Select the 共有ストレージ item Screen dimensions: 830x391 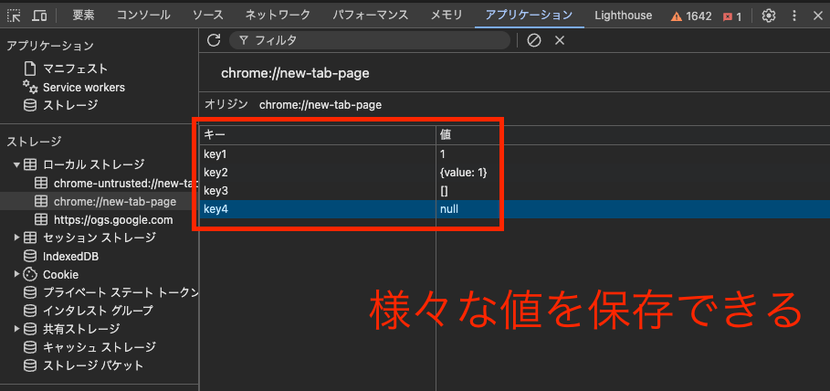[x=81, y=329]
